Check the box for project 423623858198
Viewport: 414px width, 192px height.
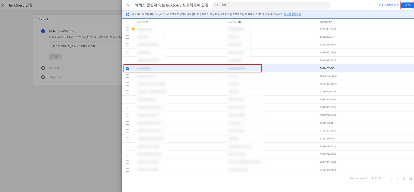click(x=127, y=45)
